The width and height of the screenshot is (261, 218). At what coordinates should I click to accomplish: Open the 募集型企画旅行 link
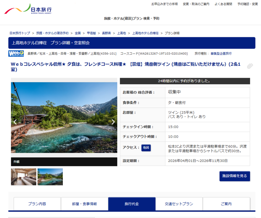coord(221,53)
